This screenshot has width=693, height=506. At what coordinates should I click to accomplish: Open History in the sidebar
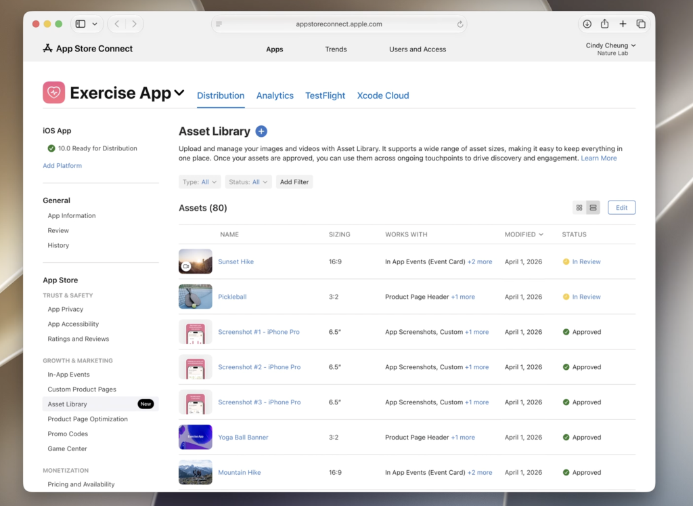point(58,245)
